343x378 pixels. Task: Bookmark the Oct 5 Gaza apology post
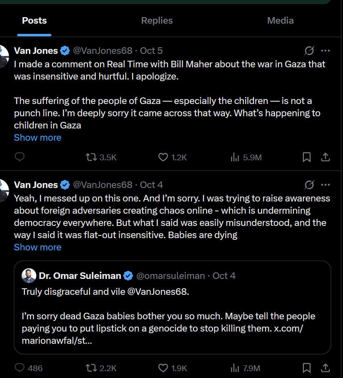[x=307, y=157]
